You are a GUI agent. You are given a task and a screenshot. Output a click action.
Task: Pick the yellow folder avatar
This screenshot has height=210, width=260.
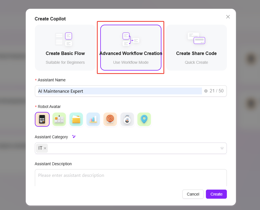76,119
